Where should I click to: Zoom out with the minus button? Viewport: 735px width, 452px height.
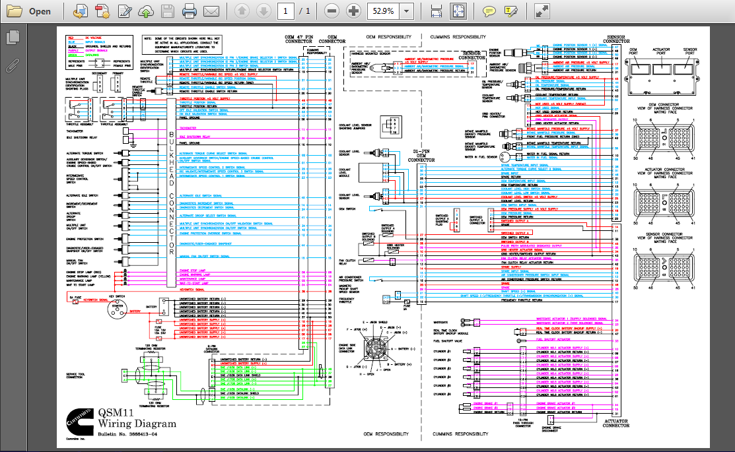point(332,11)
